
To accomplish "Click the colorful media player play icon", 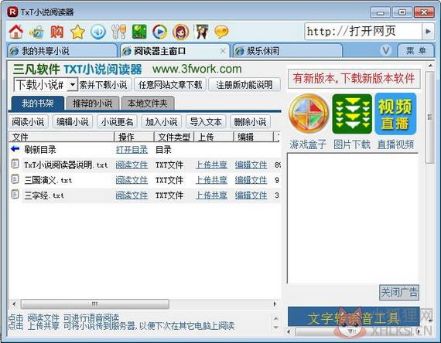I will 159,32.
